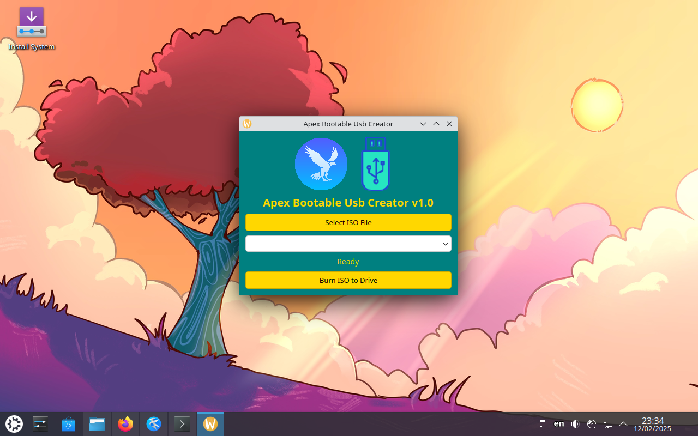Open the Install System desktop icon
This screenshot has height=436, width=698.
pos(32,29)
